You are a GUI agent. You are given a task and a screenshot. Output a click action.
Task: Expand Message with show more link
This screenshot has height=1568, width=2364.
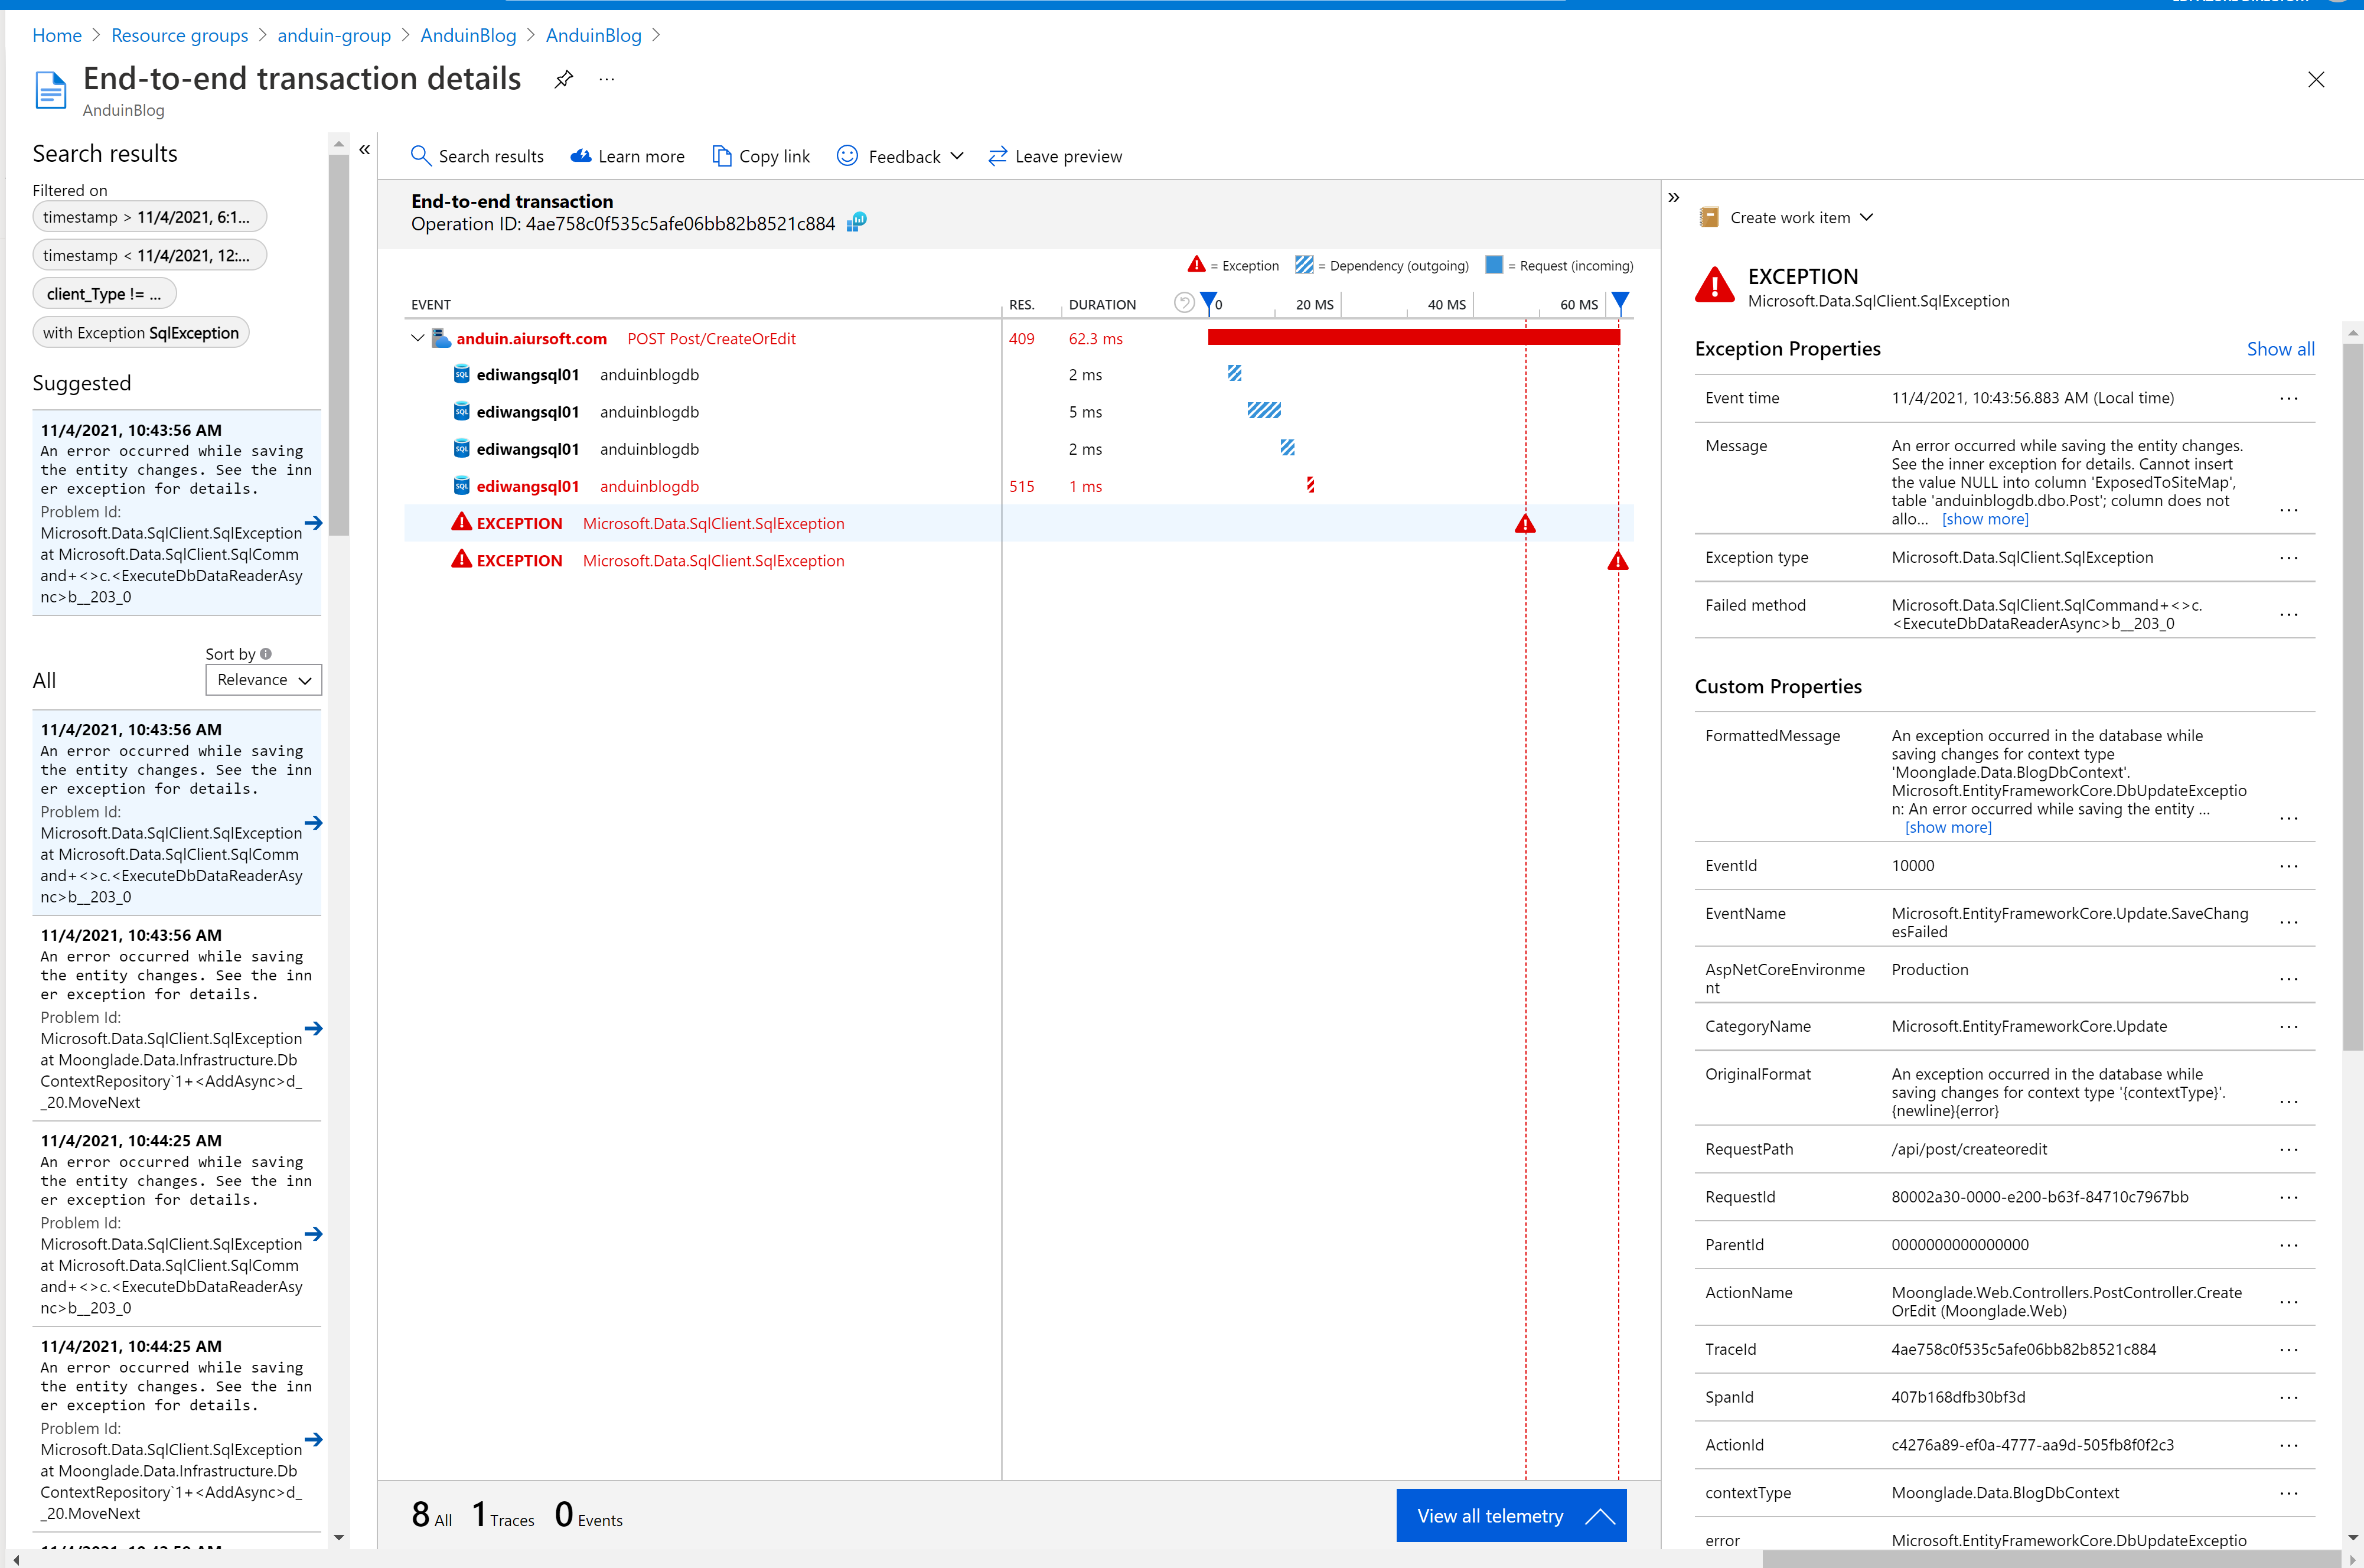click(1985, 519)
